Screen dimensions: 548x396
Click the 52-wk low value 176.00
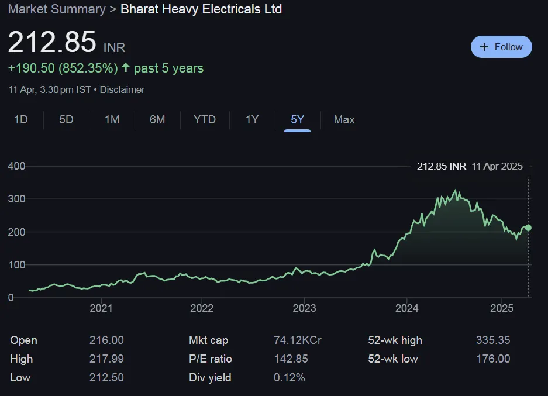pos(493,359)
